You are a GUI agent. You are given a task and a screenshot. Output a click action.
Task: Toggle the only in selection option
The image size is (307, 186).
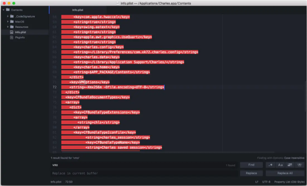(x=290, y=165)
